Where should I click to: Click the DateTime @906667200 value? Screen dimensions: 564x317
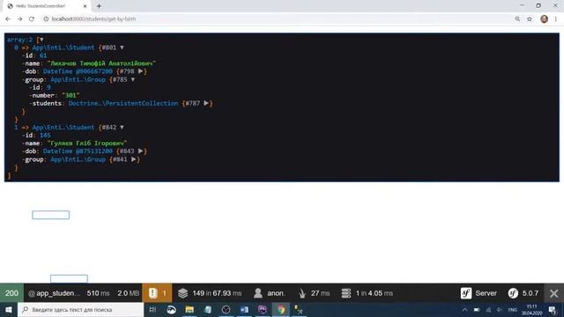tap(78, 71)
